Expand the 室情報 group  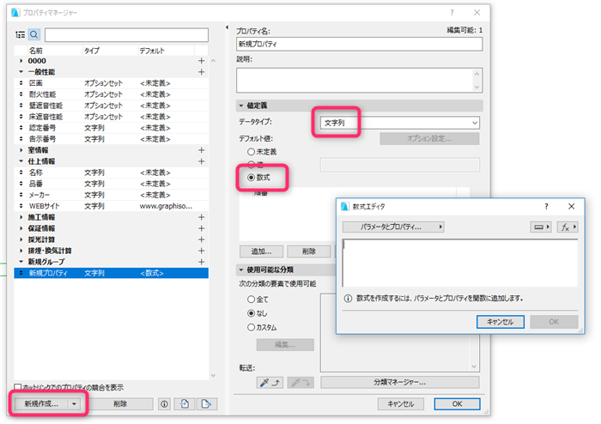tap(21, 150)
